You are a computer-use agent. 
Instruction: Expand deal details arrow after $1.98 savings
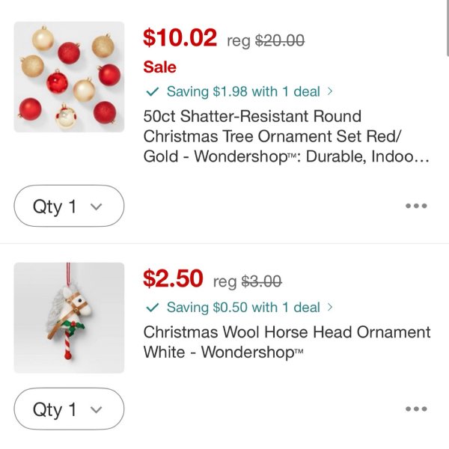click(x=330, y=92)
